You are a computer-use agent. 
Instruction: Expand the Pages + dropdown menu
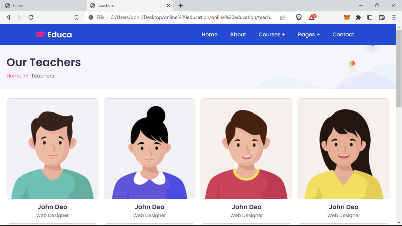click(x=309, y=34)
